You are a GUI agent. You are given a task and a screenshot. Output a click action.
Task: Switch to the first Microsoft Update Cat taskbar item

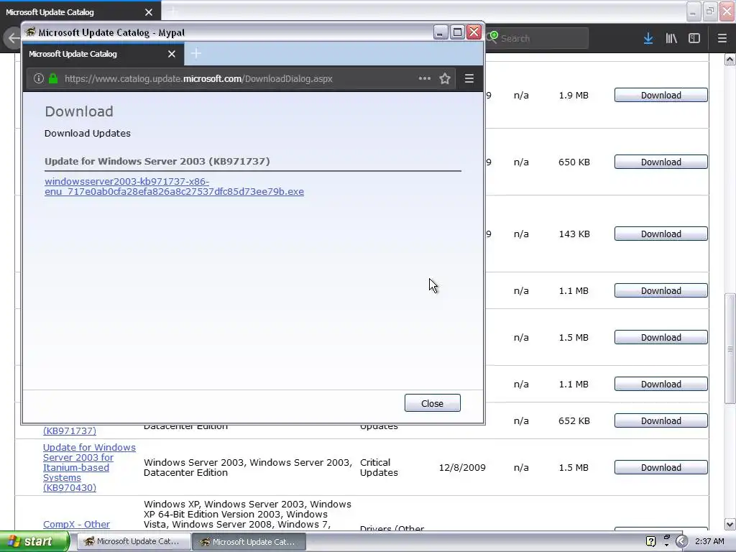[x=132, y=542]
